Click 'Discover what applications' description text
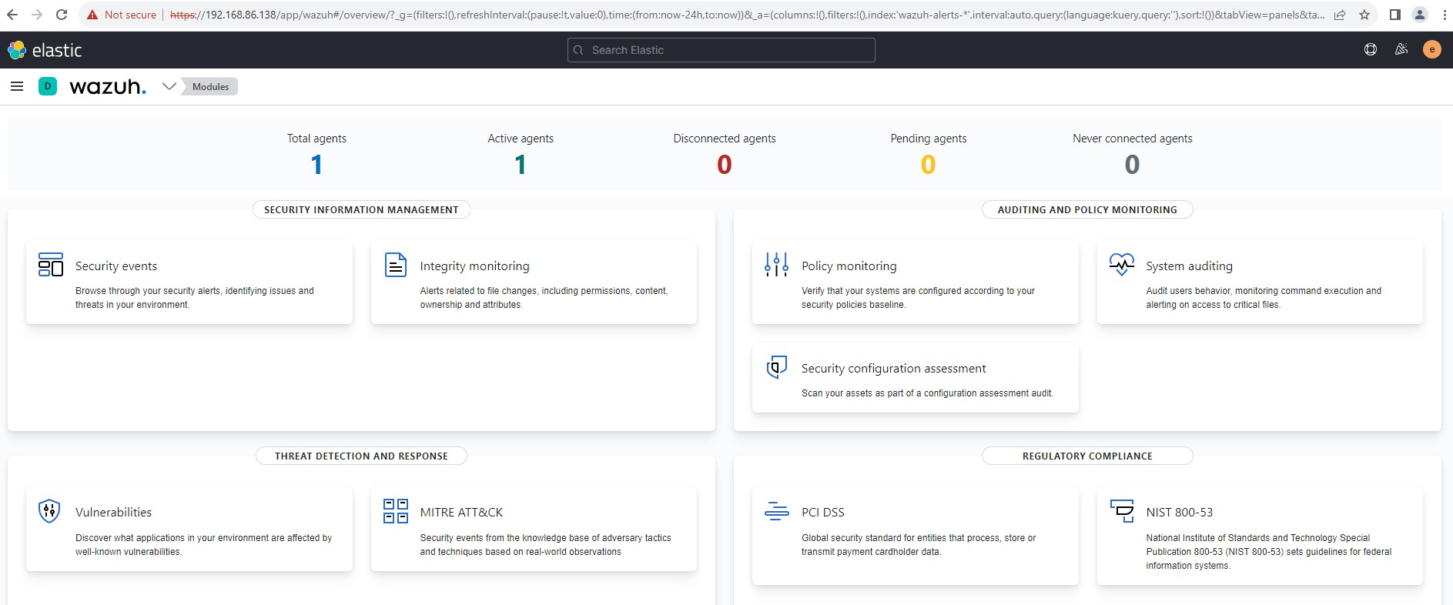The height and width of the screenshot is (605, 1453). pos(203,545)
